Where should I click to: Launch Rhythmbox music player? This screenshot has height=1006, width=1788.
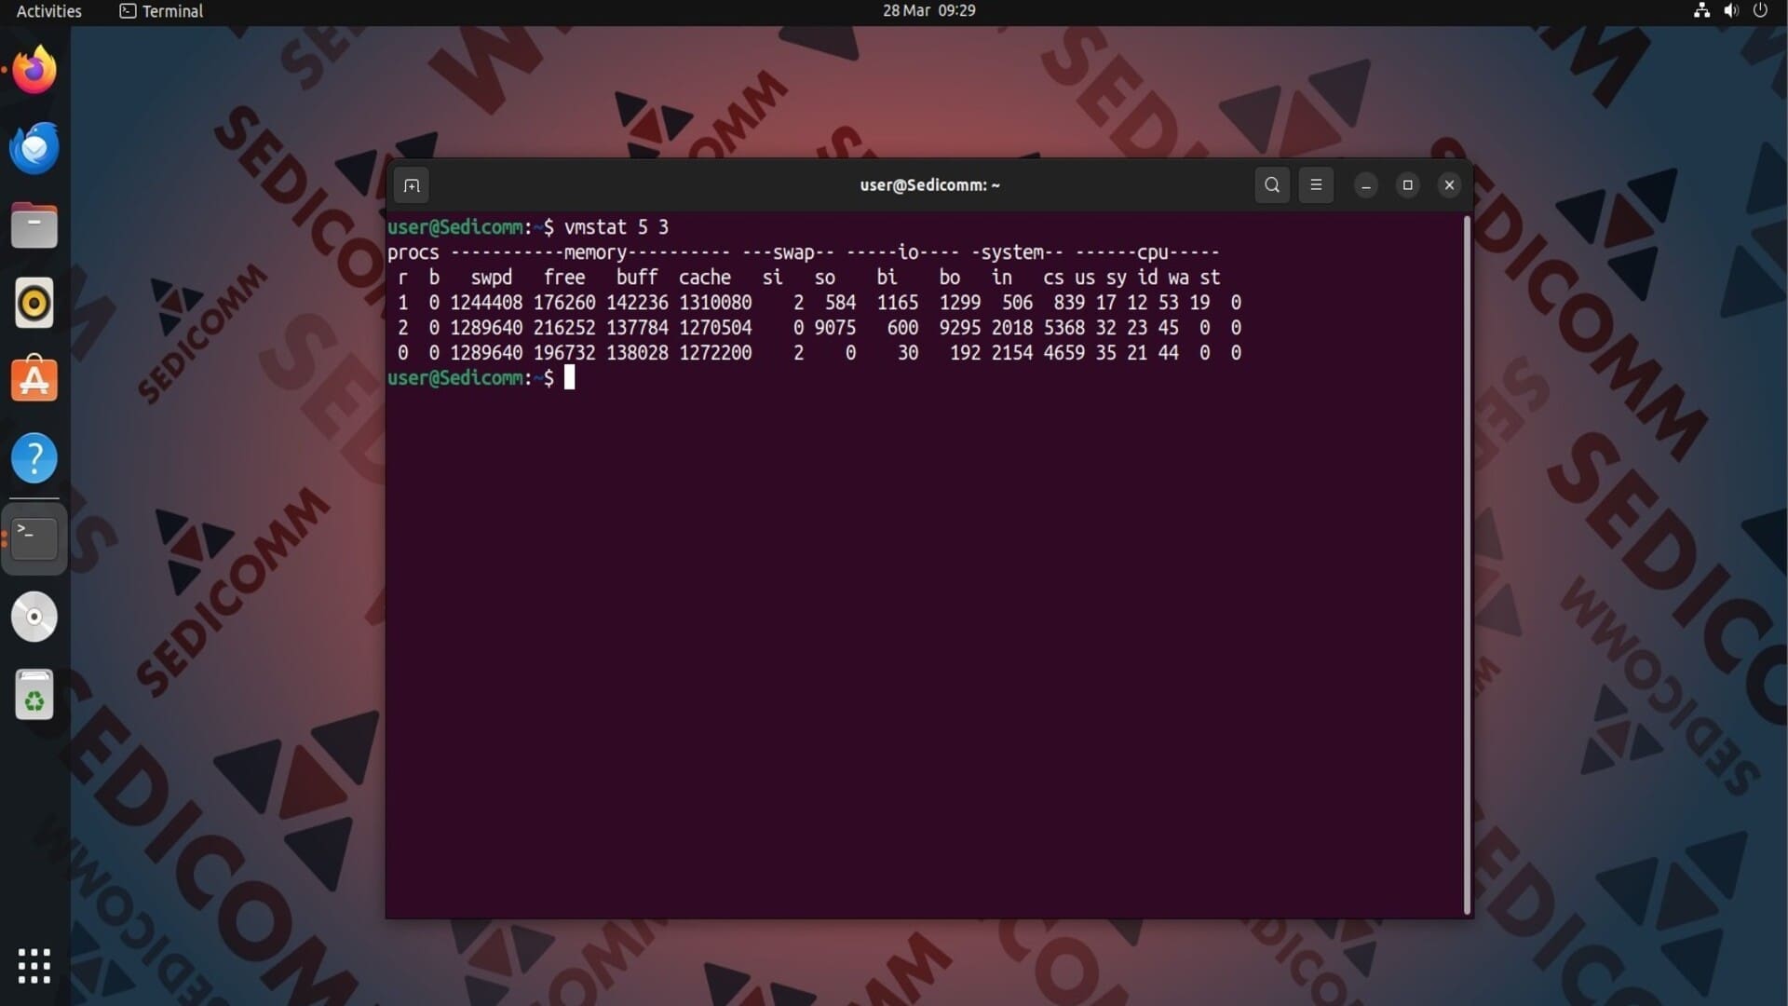34,303
